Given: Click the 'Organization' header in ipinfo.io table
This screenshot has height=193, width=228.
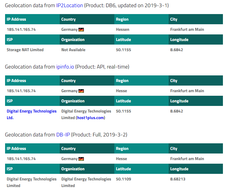Looking at the screenshot, I should pyautogui.click(x=73, y=101).
